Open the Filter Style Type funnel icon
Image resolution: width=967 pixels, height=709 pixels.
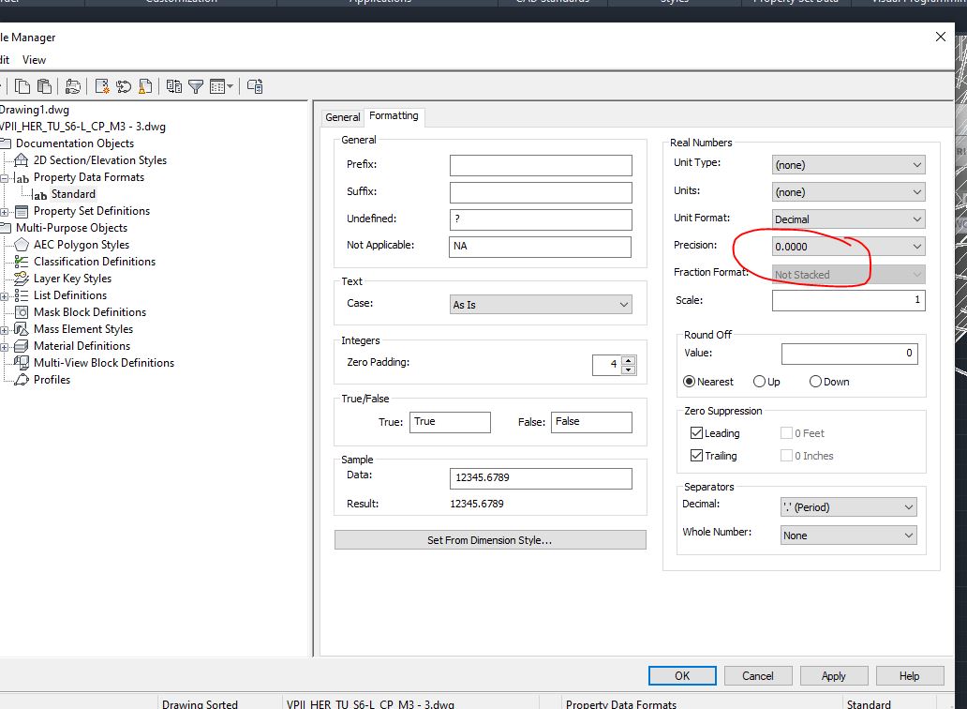(x=196, y=85)
